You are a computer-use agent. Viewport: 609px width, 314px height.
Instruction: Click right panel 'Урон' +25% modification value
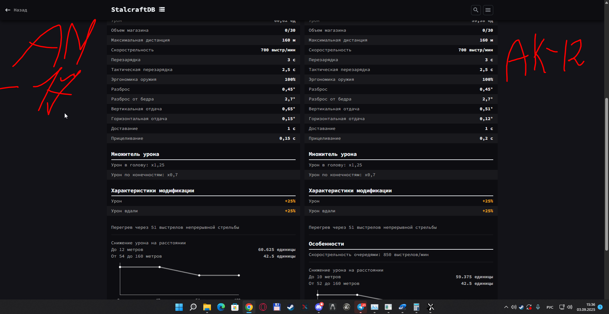488,201
